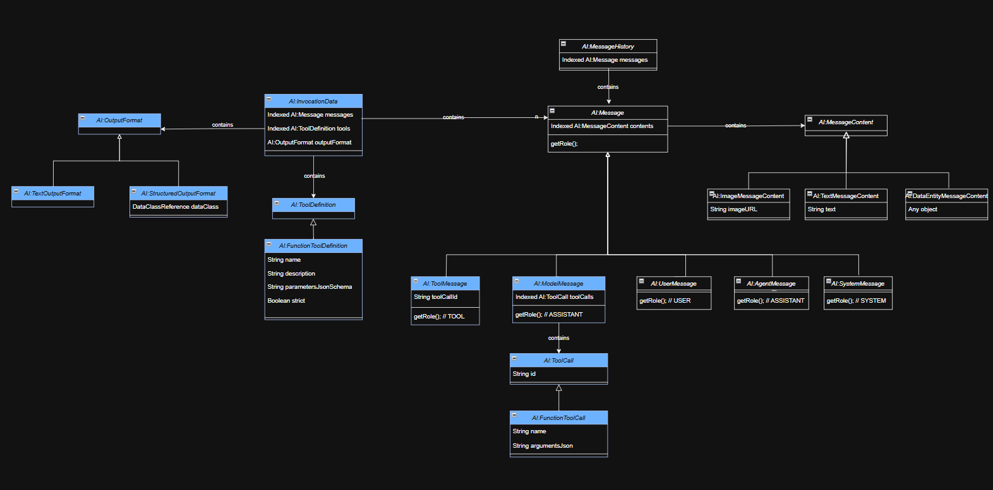Click the minus icon on AI:MessageHistory
993x490 pixels.
563,44
